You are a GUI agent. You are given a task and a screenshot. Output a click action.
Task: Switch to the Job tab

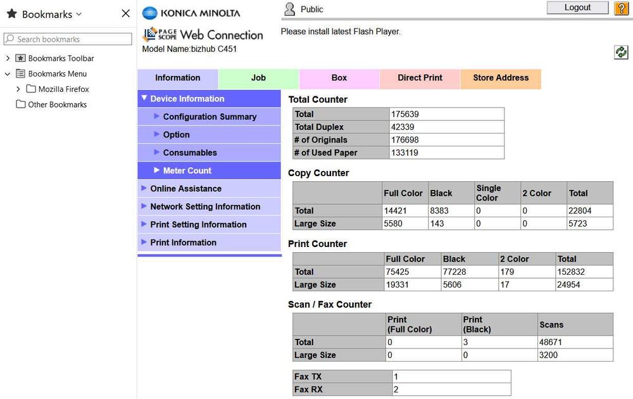coord(258,79)
